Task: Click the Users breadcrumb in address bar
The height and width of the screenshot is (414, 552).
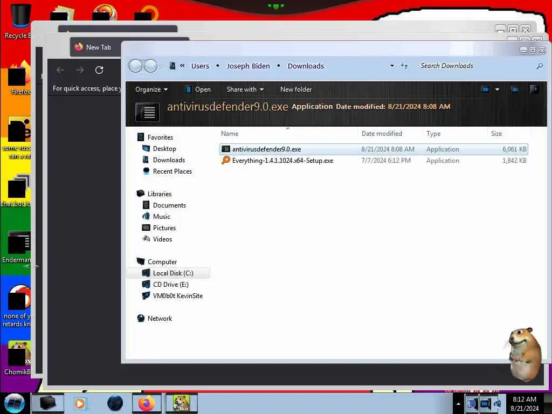Action: [200, 66]
